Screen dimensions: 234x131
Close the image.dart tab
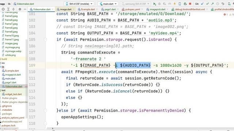tap(73, 9)
